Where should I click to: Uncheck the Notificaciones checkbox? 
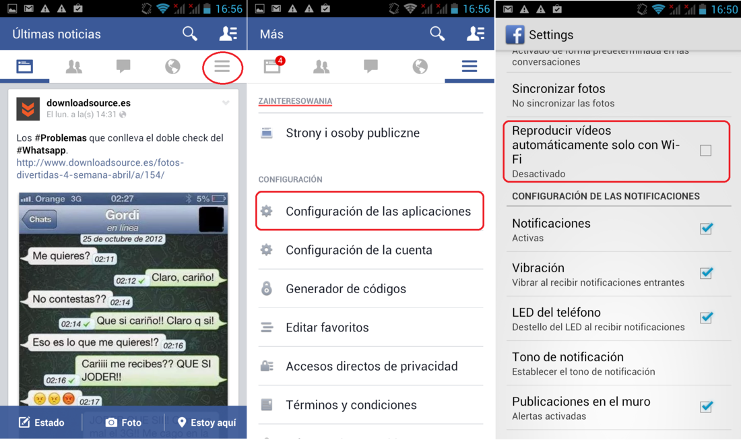706,228
